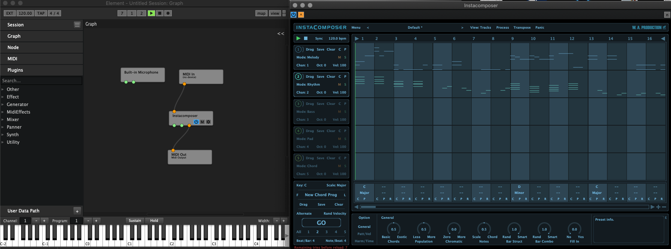Click the timeline horizontal scrollbar in Instacomposer

pos(504,207)
